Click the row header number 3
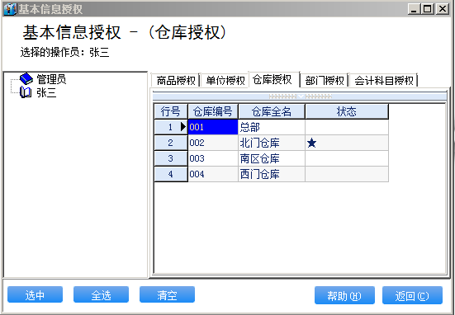Viewport: 455px width, 315px height. pos(171,158)
